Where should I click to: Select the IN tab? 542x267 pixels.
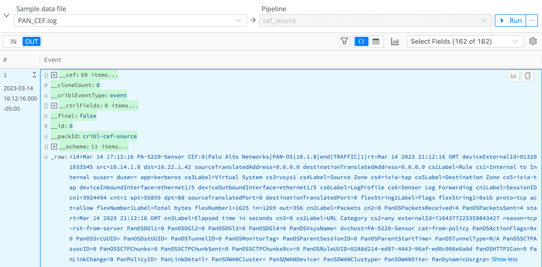coord(13,42)
